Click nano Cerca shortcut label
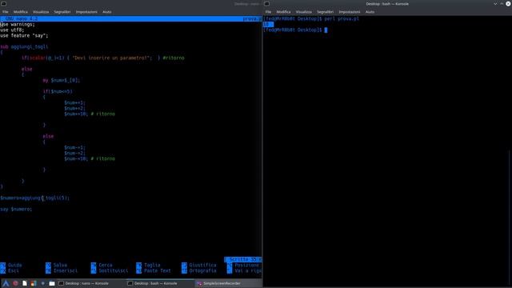The image size is (512, 288). click(x=106, y=265)
